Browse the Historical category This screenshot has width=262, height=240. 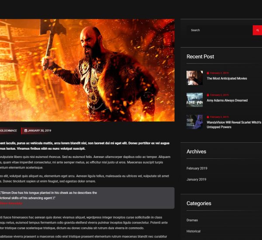click(x=193, y=231)
